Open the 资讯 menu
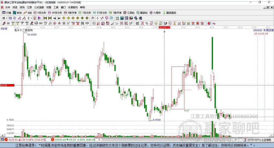The width and height of the screenshot is (274, 148). point(22,7)
